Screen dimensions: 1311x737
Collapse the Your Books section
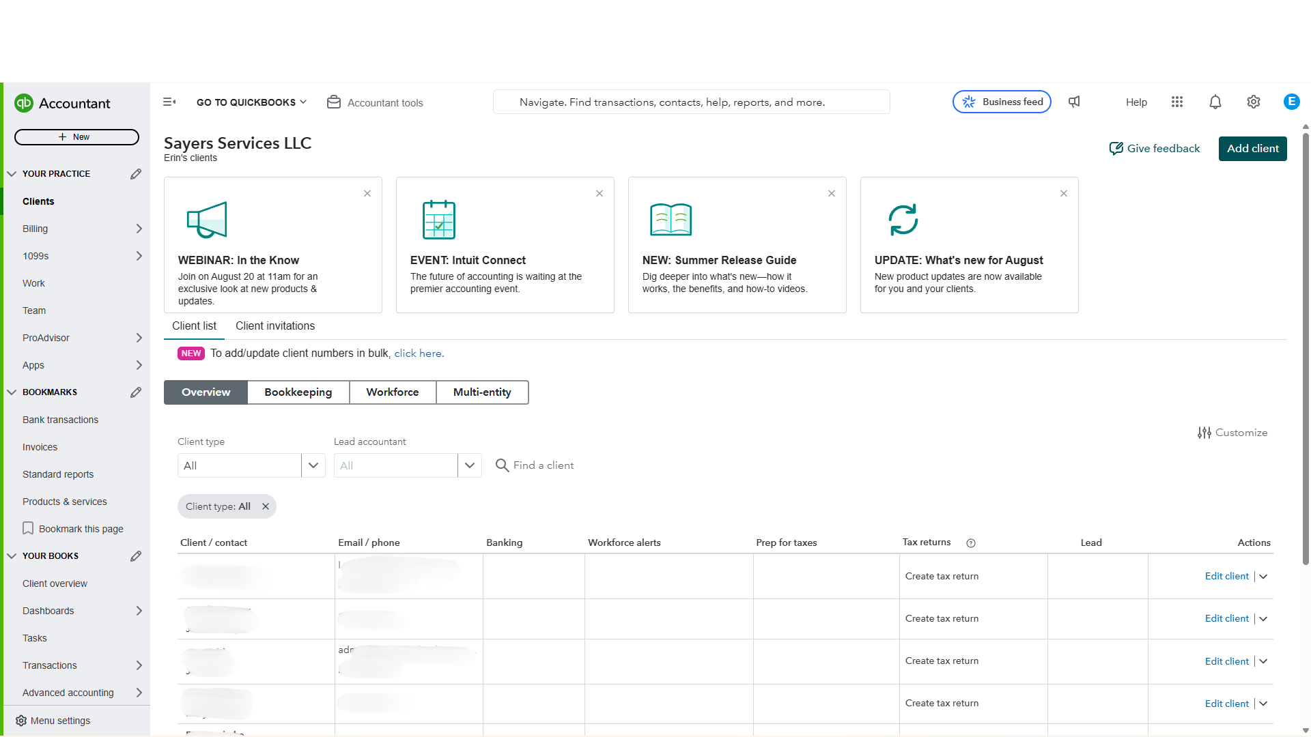[x=12, y=556]
